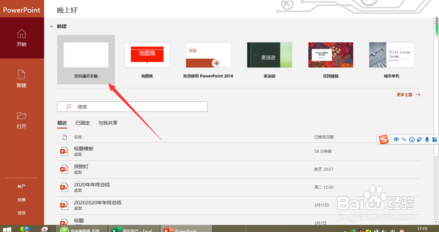Open the 打开 folder page in sidebar
Image resolution: width=439 pixels, height=232 pixels.
[22, 120]
